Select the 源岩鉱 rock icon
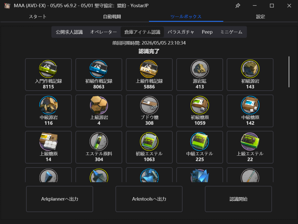This screenshot has height=224, width=298. (200, 69)
